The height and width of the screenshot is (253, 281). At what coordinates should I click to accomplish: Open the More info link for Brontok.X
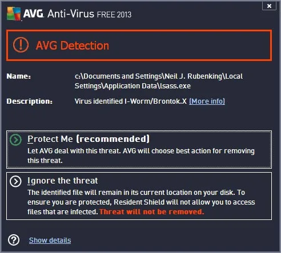[x=207, y=101]
